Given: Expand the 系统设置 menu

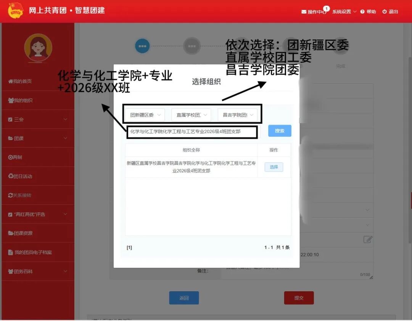Looking at the screenshot, I should tap(344, 11).
